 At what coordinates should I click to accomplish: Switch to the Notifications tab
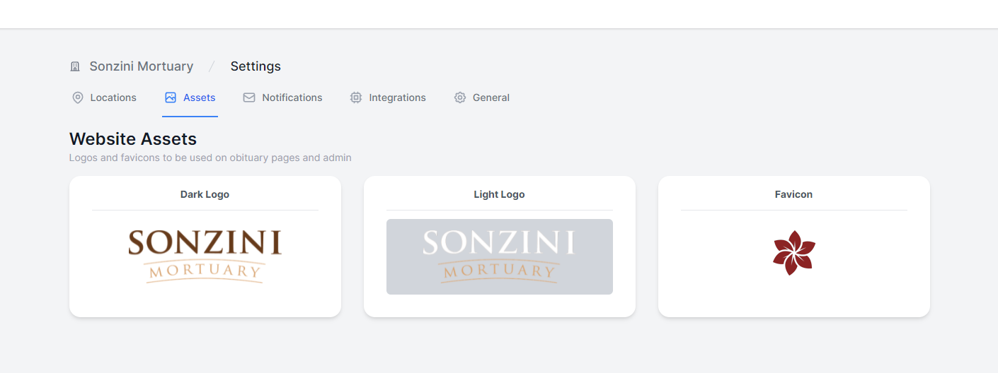pos(283,97)
